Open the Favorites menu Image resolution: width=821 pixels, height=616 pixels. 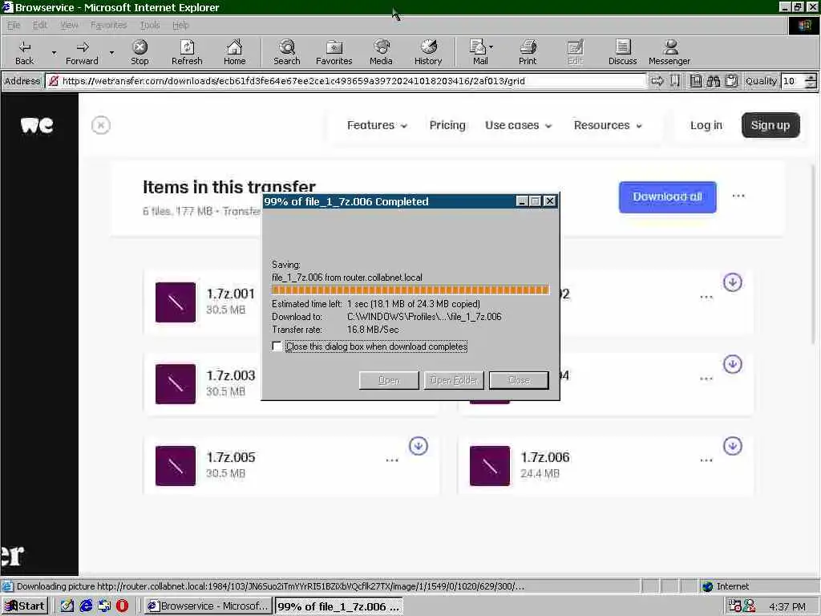click(108, 25)
